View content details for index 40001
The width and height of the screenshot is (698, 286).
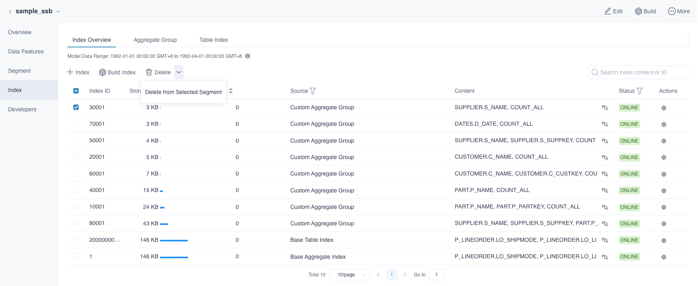click(605, 190)
